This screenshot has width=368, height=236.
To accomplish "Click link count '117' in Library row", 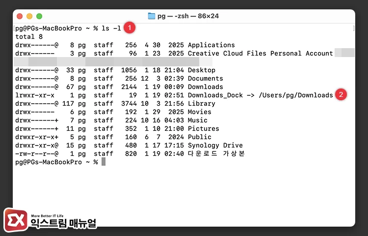I will pyautogui.click(x=68, y=104).
